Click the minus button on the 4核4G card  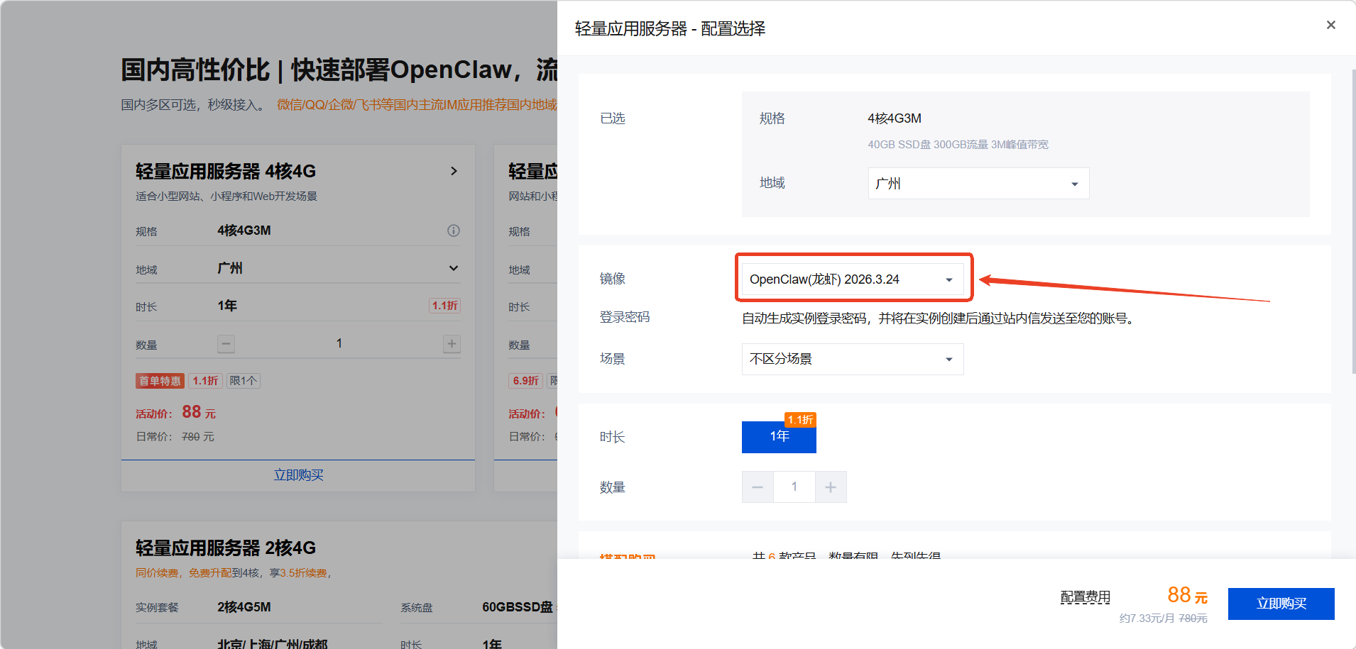coord(226,344)
